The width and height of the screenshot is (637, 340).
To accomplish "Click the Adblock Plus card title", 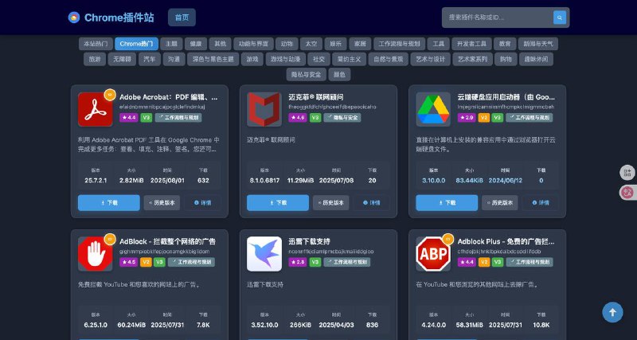I will pos(506,242).
